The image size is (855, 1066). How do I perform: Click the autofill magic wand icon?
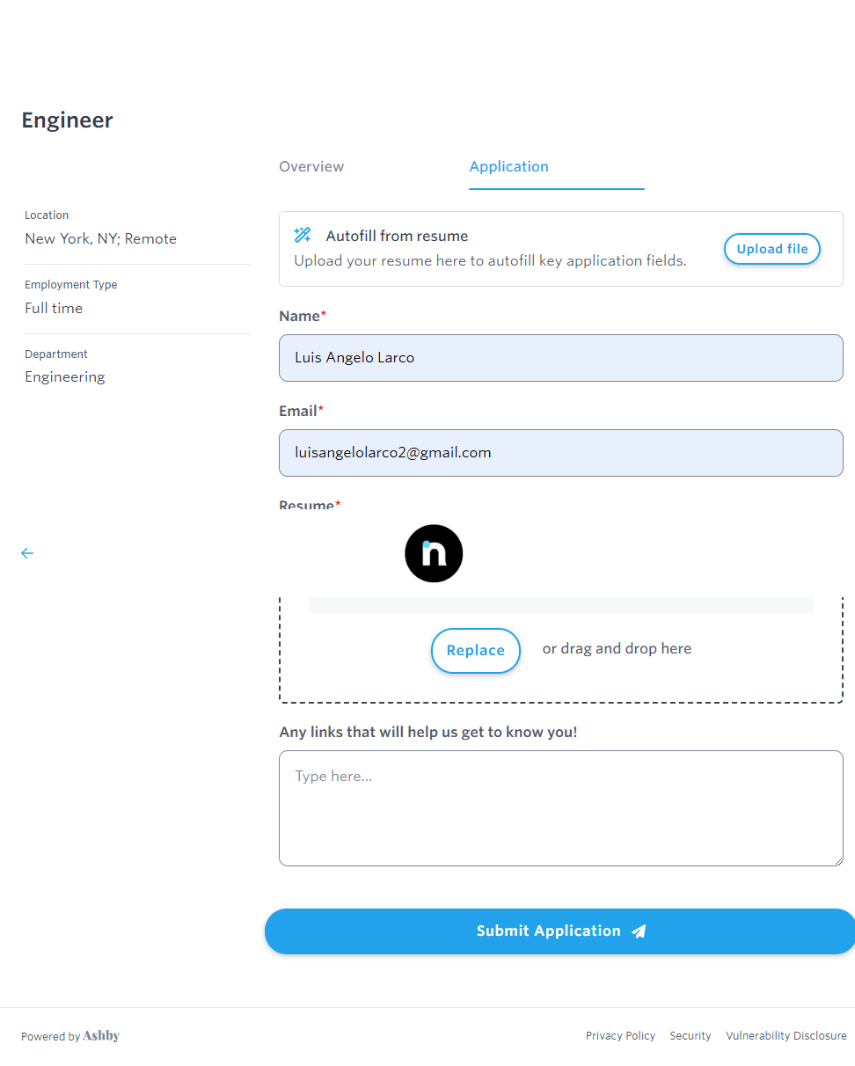[303, 235]
